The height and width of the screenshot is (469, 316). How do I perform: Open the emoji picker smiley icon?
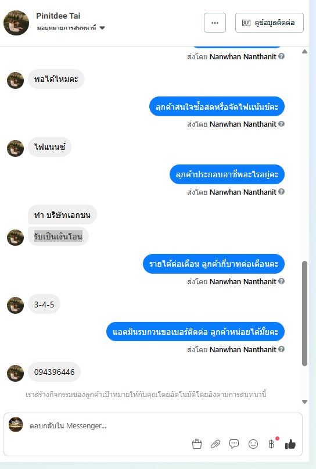click(253, 444)
